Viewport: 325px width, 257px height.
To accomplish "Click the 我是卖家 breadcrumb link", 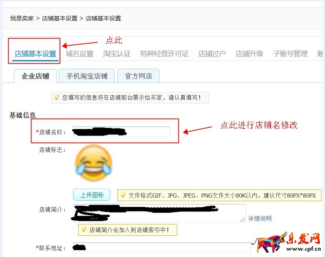I will tap(22, 18).
